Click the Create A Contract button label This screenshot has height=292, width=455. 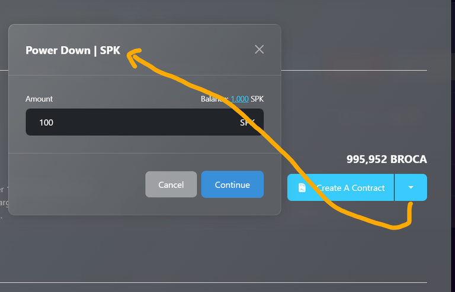[351, 188]
